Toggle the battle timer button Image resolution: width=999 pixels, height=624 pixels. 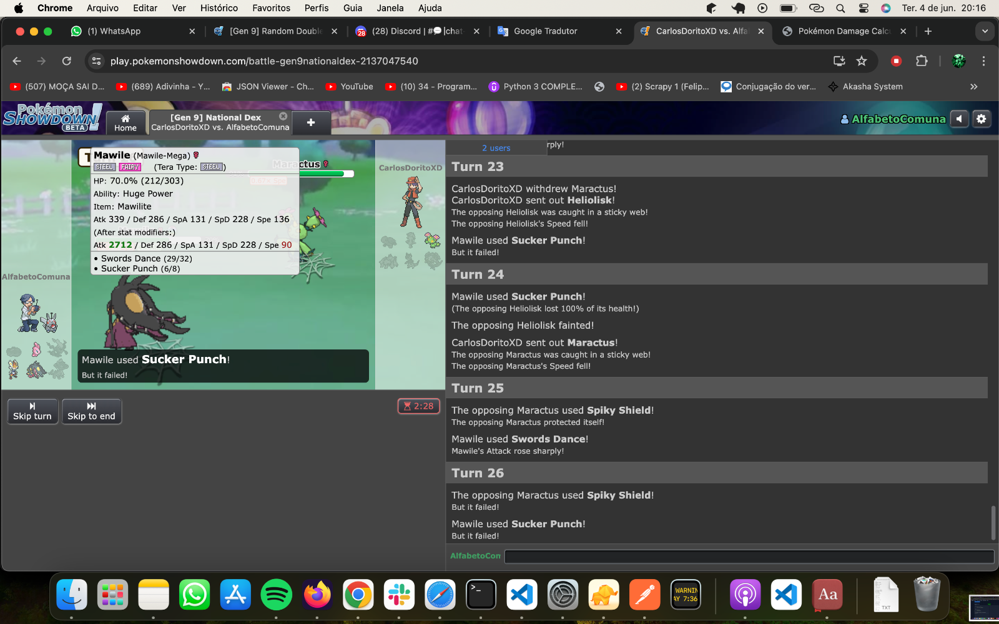419,406
